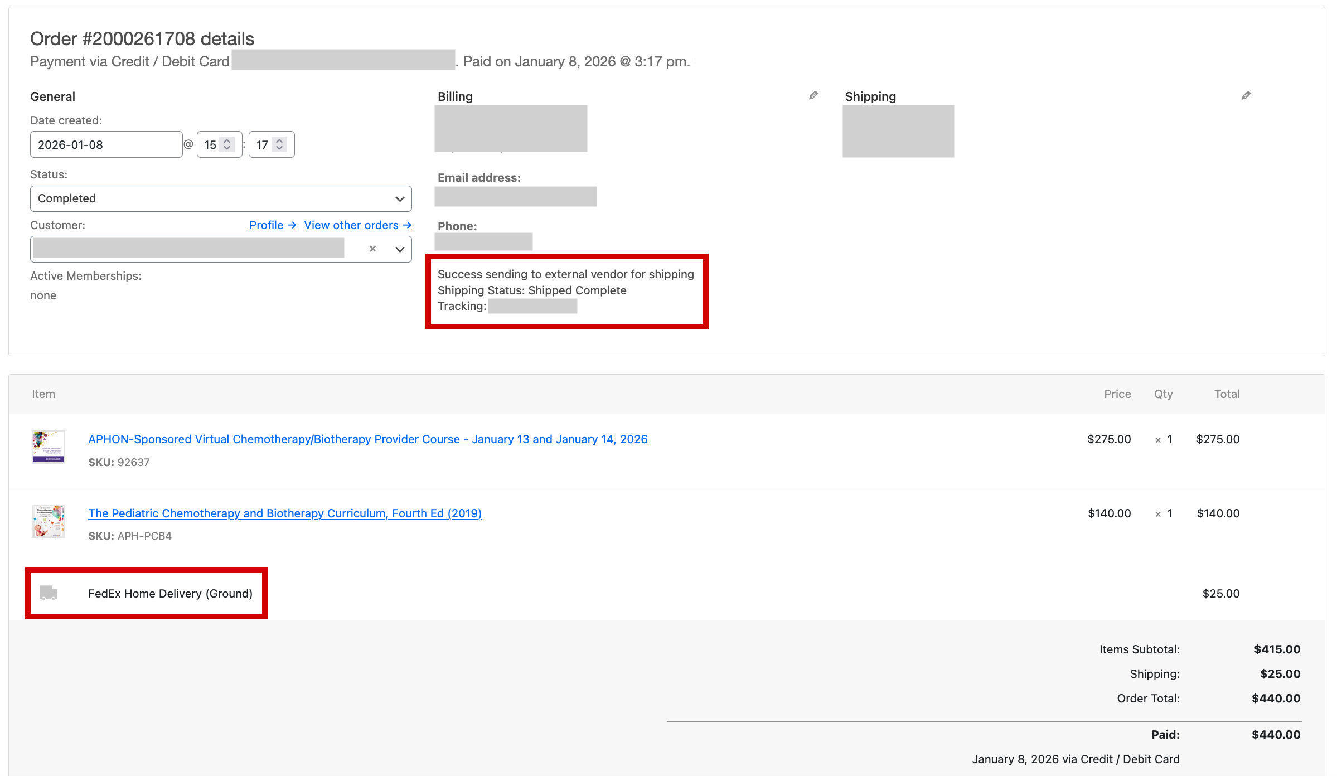
Task: Click the FedEx shipping truck icon
Action: 49,593
